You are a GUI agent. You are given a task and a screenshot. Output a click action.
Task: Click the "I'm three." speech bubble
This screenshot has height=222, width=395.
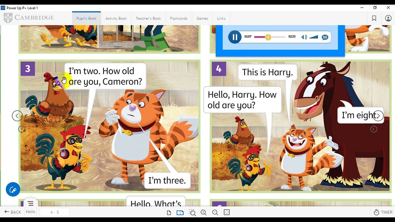(x=167, y=180)
